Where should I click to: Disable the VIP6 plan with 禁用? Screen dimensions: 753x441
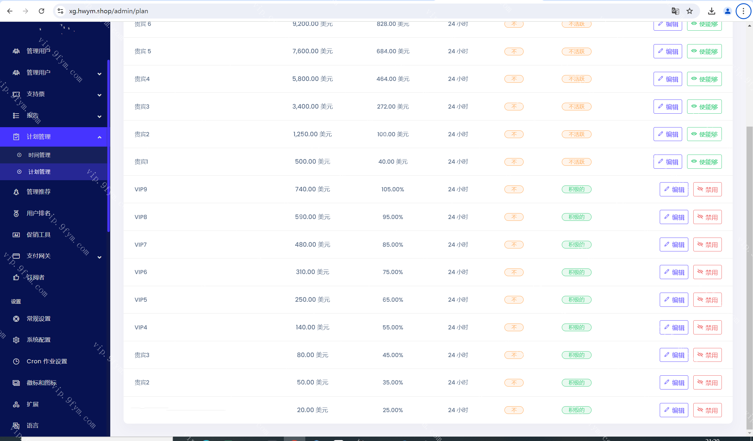(707, 272)
